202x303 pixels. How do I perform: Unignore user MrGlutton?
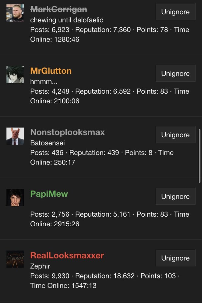pyautogui.click(x=176, y=73)
